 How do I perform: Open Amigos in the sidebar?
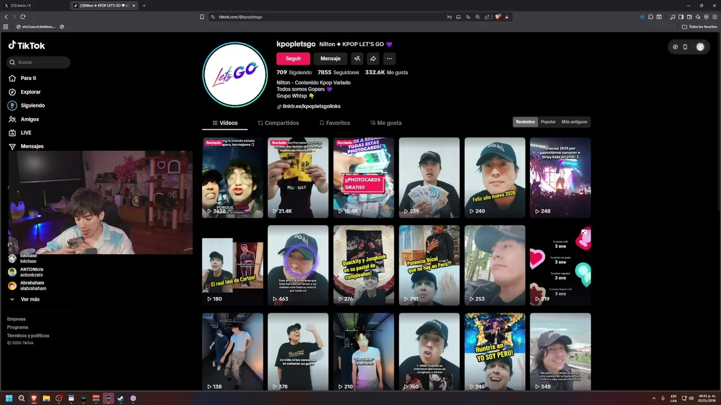pyautogui.click(x=24, y=119)
